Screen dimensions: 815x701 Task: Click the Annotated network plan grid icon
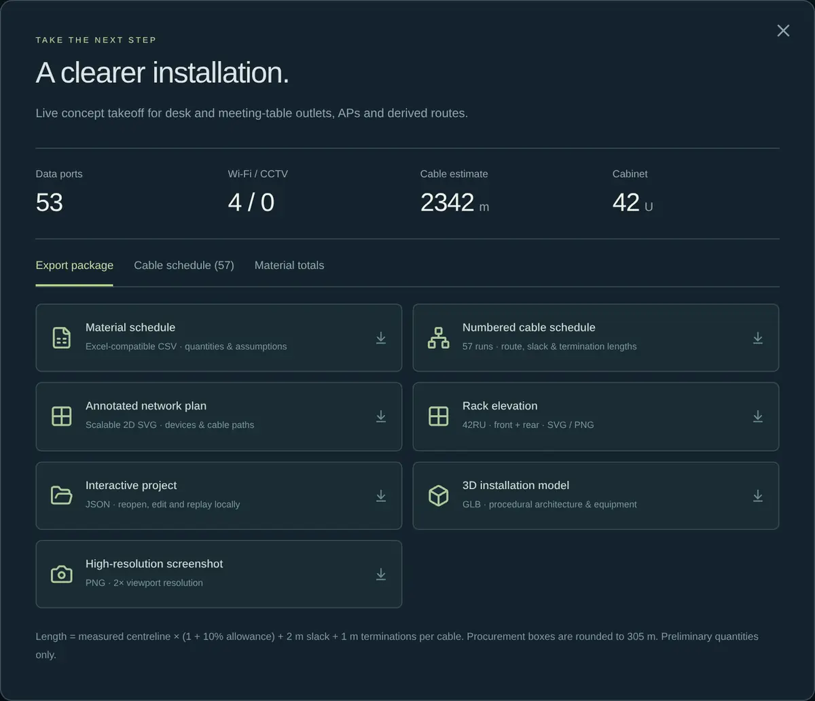click(x=62, y=416)
